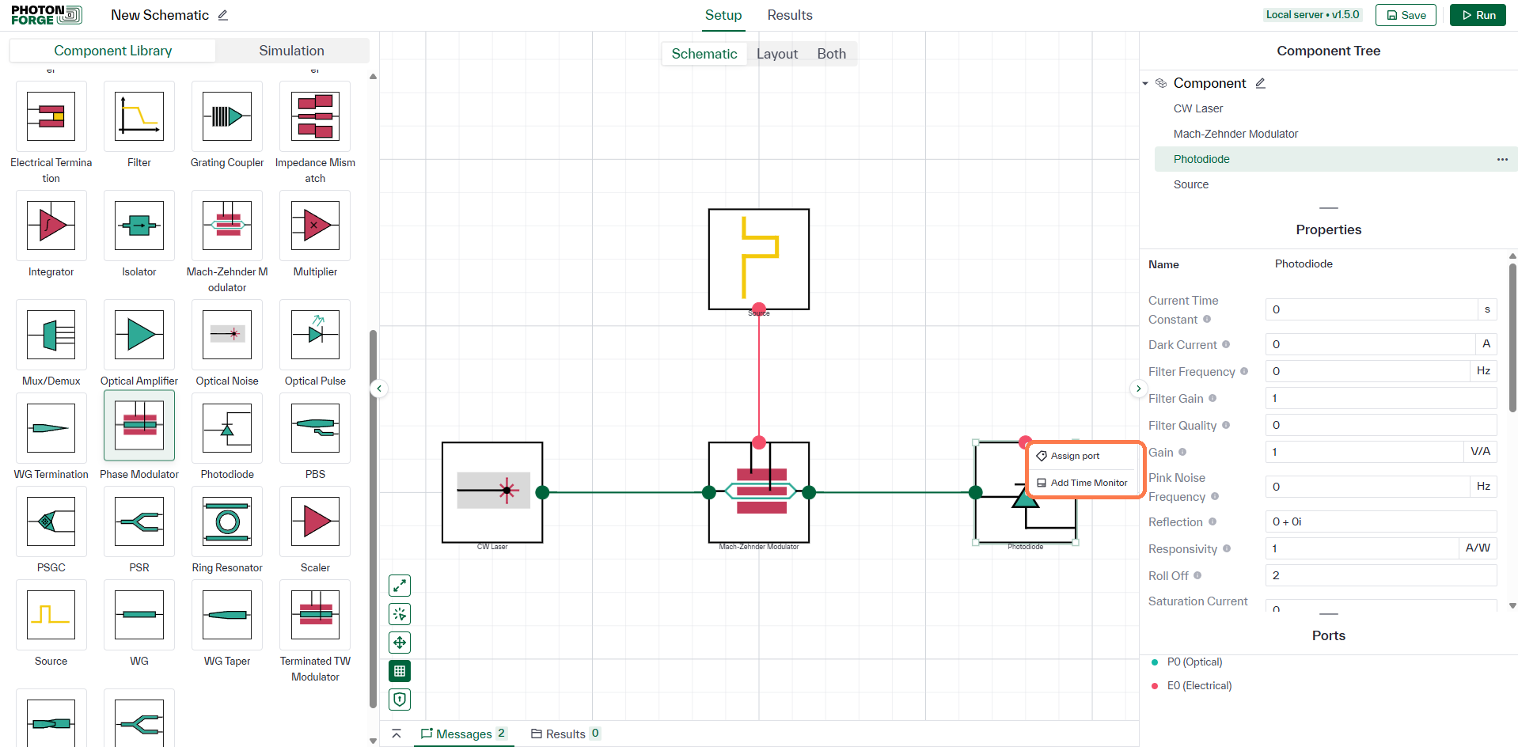Screen dimensions: 1518x747
Task: Expand the bottom messages panel
Action: (x=397, y=734)
